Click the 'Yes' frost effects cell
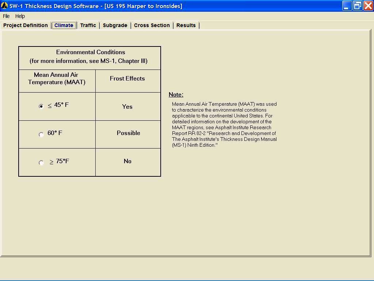The image size is (374, 281). point(127,106)
